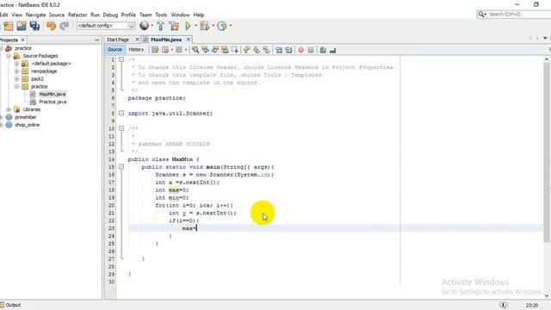This screenshot has width=551, height=310.
Task: Open the Profile menu
Action: 128,15
